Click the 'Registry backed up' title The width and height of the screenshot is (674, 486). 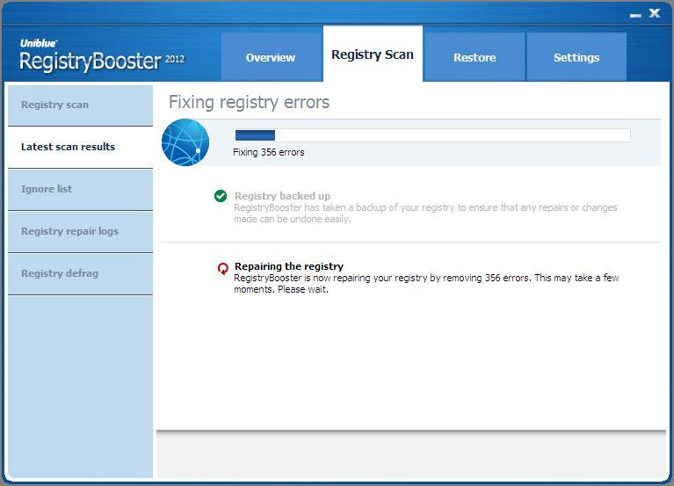[282, 196]
